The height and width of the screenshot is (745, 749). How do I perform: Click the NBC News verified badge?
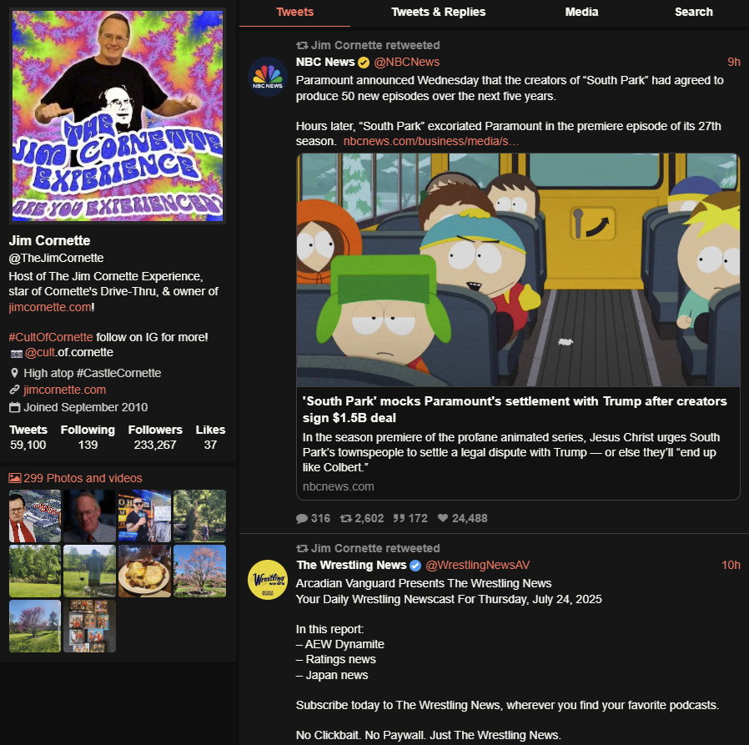[x=364, y=62]
